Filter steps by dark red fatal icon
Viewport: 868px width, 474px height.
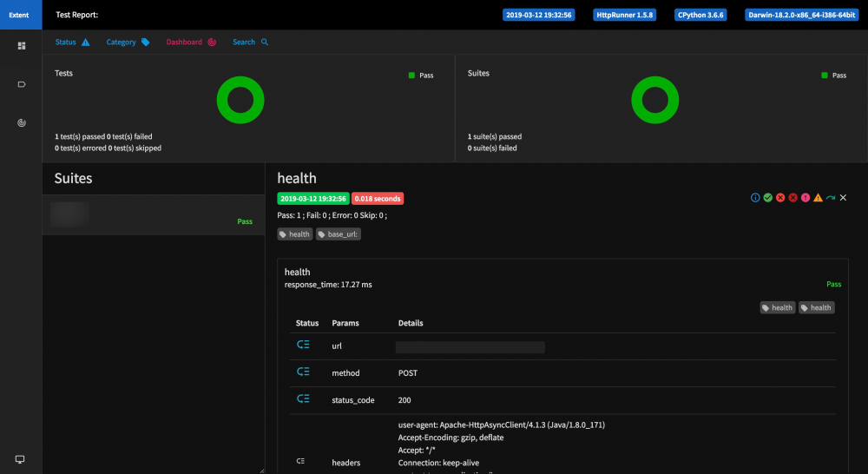click(792, 198)
